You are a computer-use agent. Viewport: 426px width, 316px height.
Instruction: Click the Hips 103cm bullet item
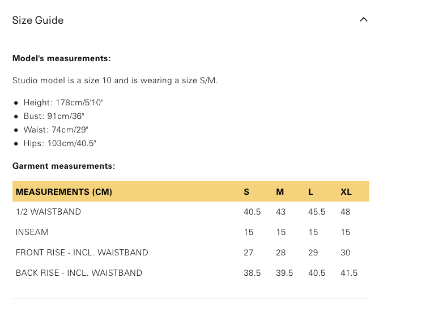pyautogui.click(x=59, y=143)
